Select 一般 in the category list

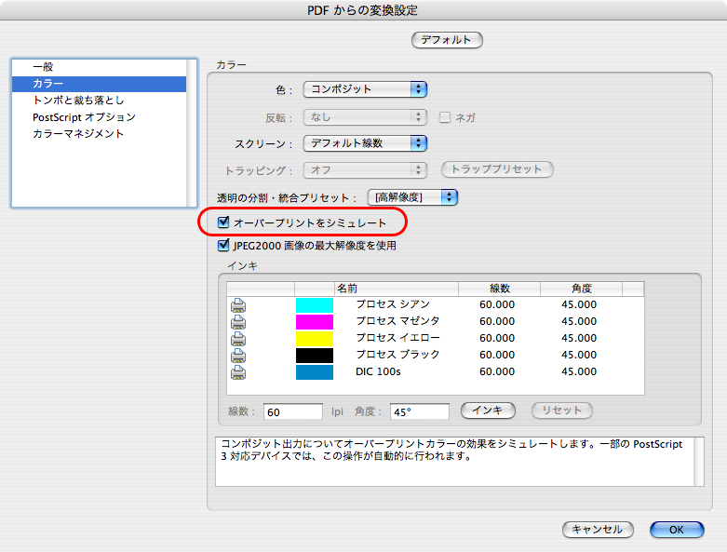(x=99, y=67)
